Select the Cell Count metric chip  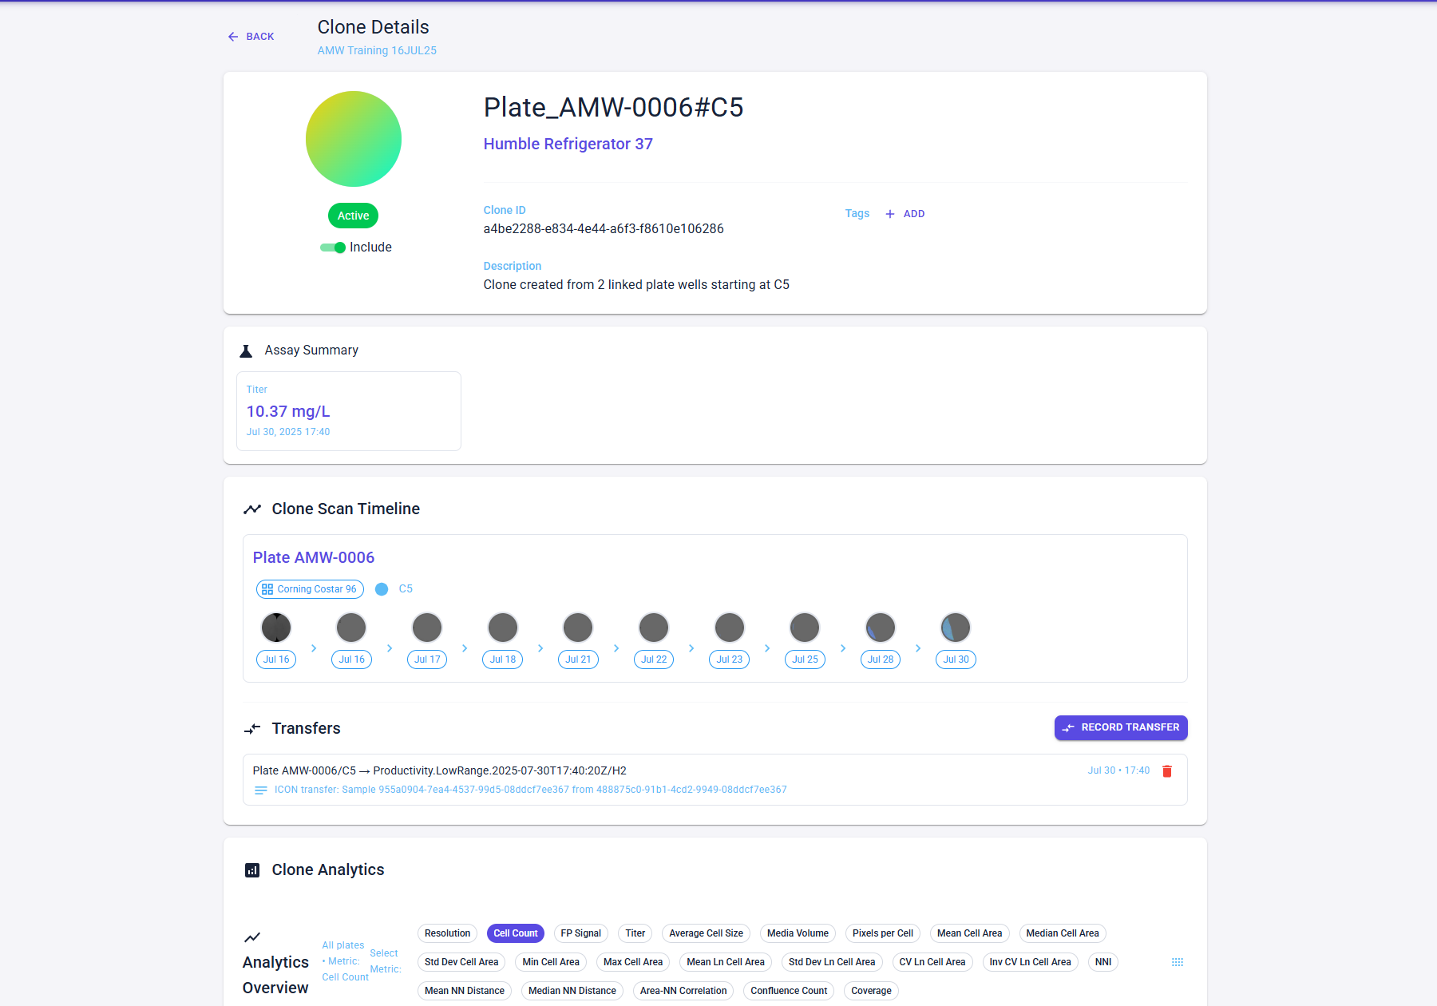click(x=516, y=933)
